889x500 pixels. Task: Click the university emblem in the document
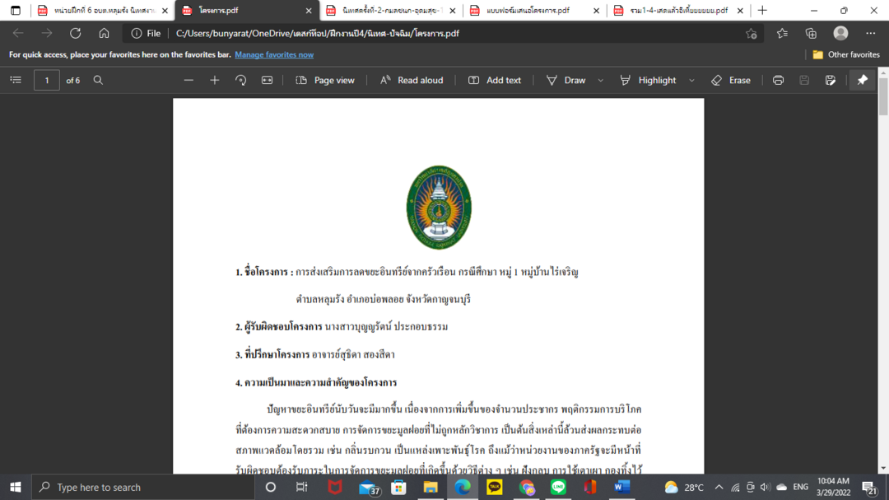pos(439,207)
